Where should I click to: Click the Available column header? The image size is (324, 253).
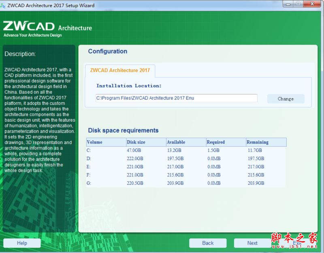click(186, 142)
